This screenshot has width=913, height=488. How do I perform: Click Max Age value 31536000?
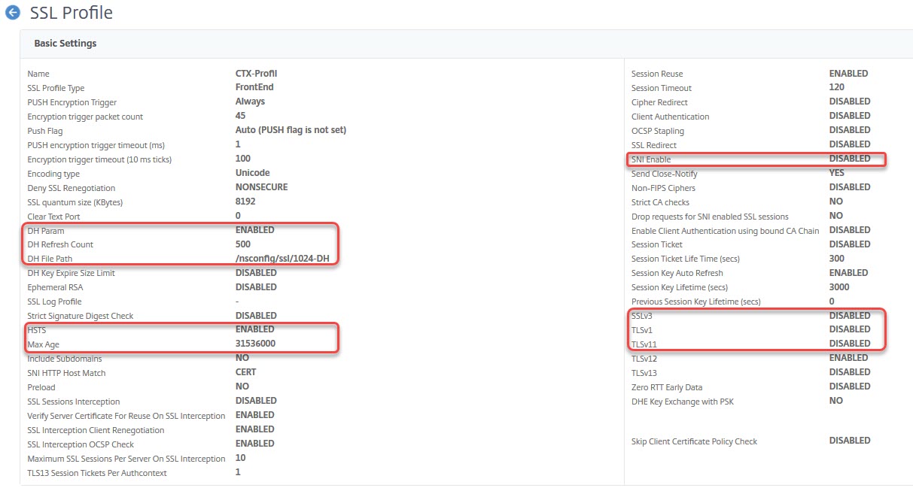click(x=255, y=344)
